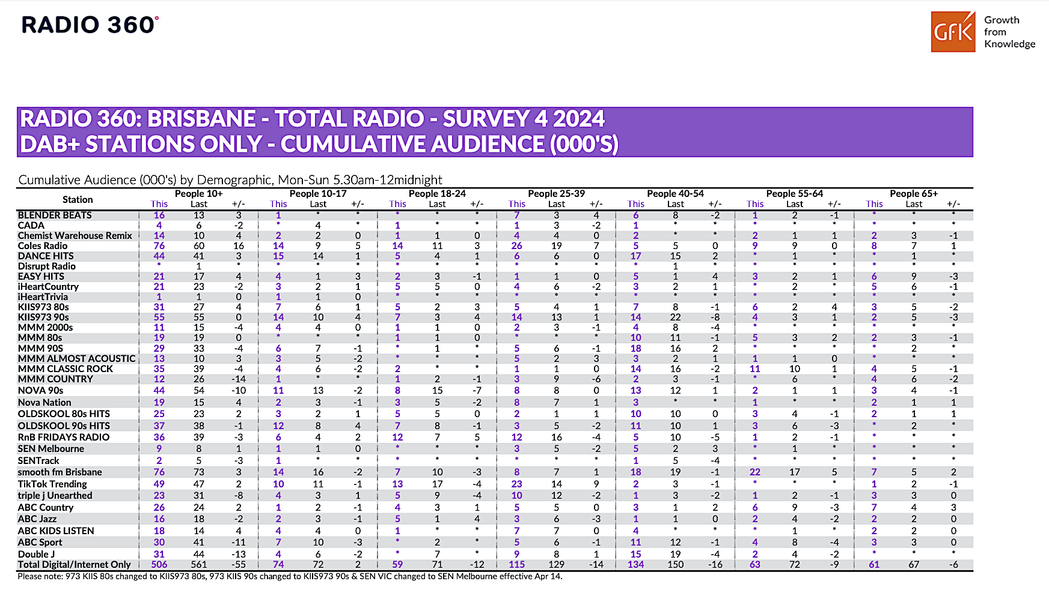Select the Nova Nation row label
1049x596 pixels.
point(44,402)
